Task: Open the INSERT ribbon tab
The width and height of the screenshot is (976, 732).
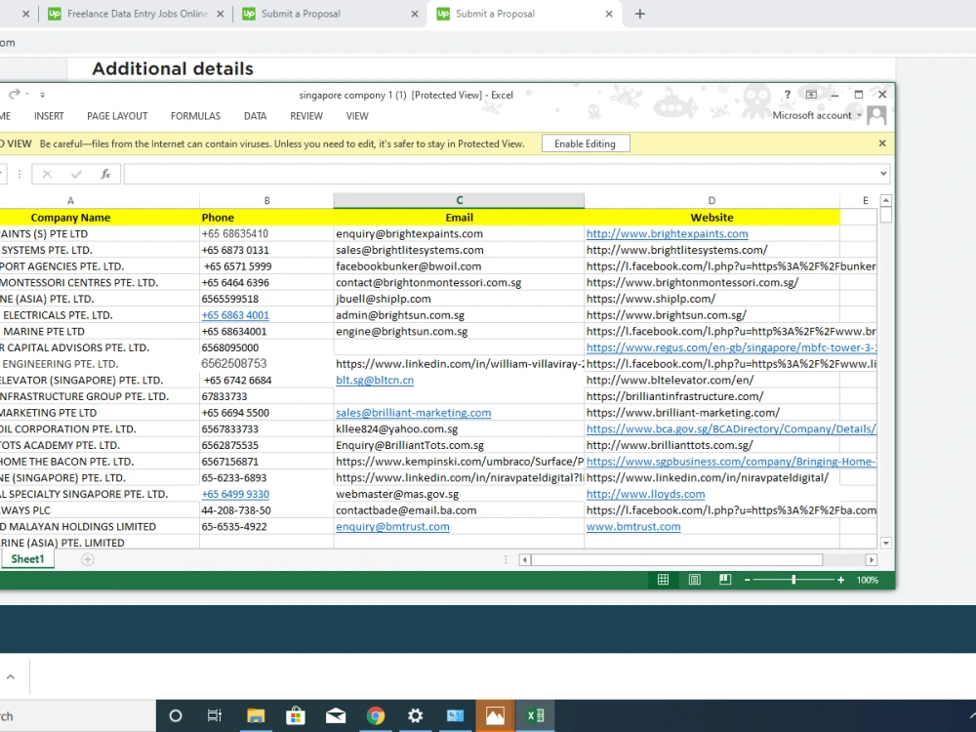Action: (49, 116)
